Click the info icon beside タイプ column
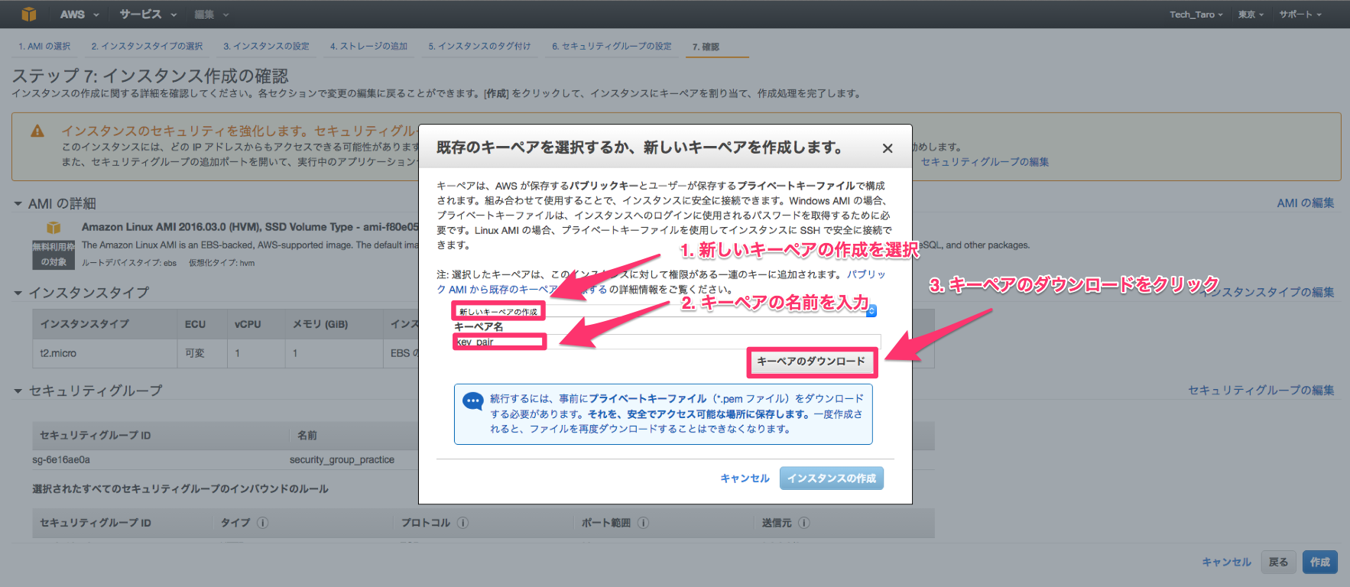Image resolution: width=1350 pixels, height=587 pixels. tap(262, 523)
